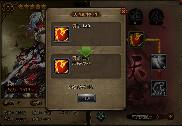182x126 pixels.
Task: Click the green downward upgrade arrow
Action: click(86, 51)
